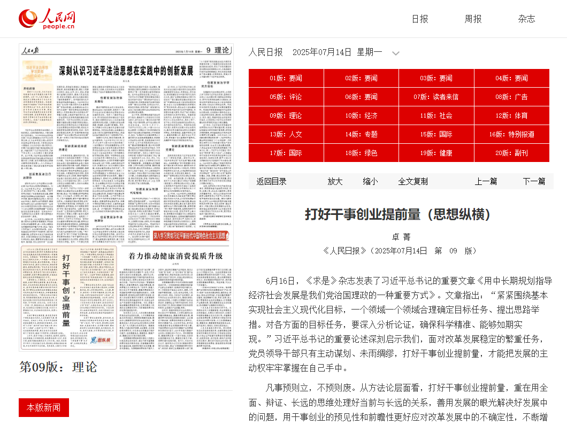Go to 11版：社会
The width and height of the screenshot is (567, 425).
point(436,115)
